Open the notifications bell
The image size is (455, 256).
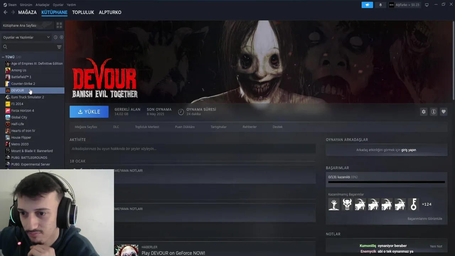tap(380, 5)
